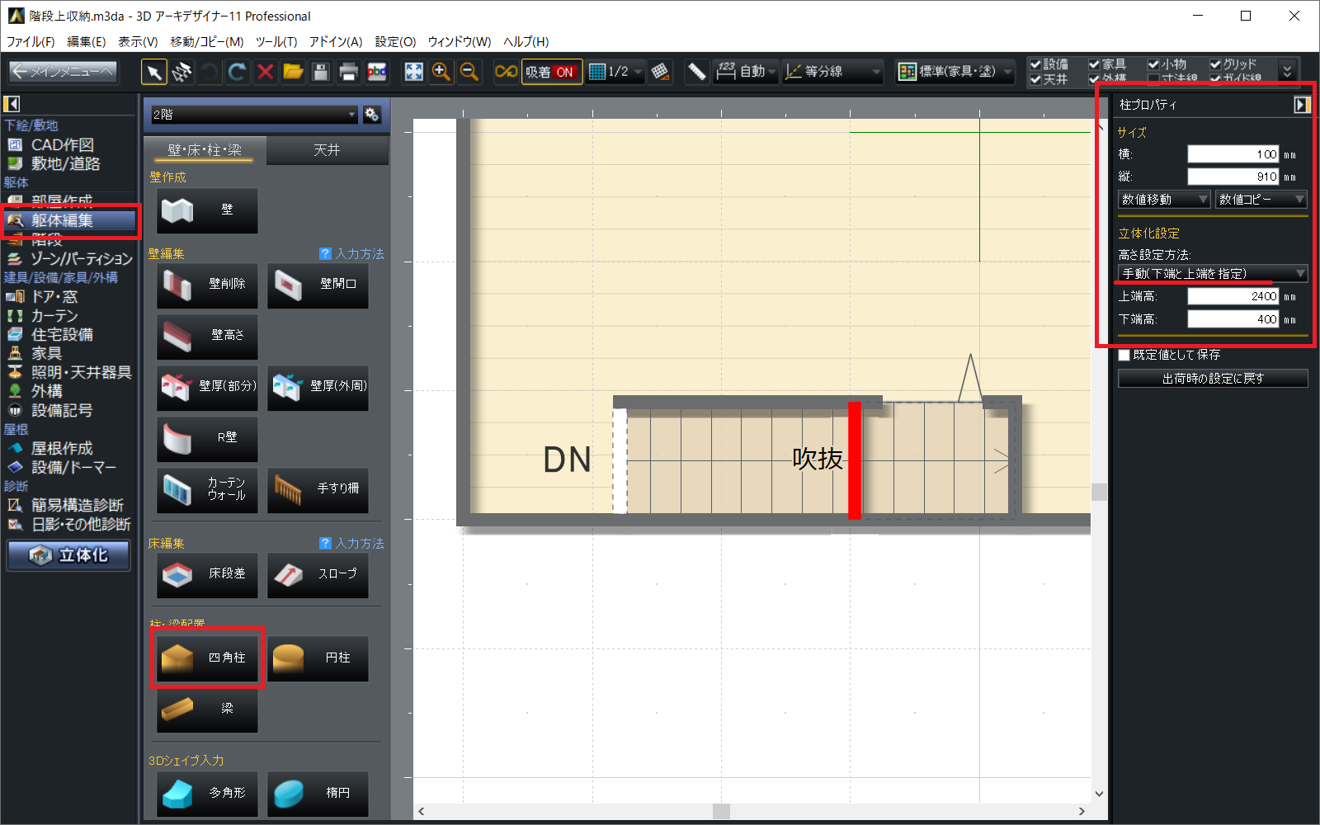
Task: Select the arrow selection tool
Action: (x=153, y=73)
